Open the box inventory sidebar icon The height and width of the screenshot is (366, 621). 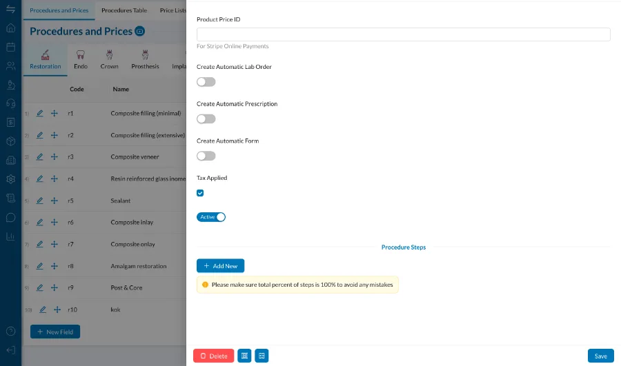[10, 141]
